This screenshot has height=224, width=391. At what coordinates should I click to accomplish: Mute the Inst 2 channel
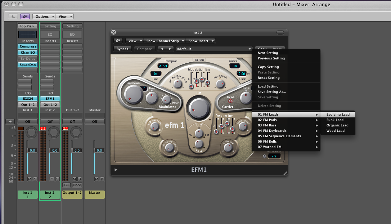(52, 179)
